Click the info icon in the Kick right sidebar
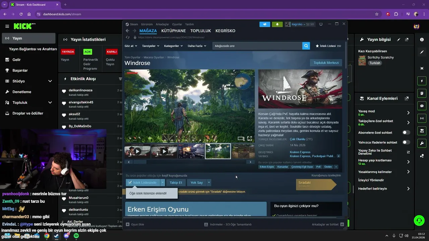The image size is (429, 241). pyautogui.click(x=422, y=39)
